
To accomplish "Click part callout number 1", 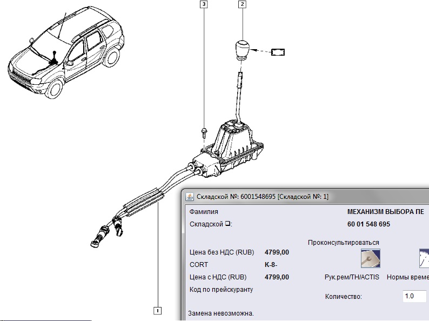I will tap(157, 310).
